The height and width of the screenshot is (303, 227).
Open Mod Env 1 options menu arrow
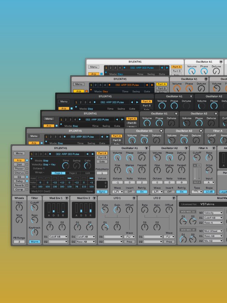pyautogui.click(x=67, y=198)
